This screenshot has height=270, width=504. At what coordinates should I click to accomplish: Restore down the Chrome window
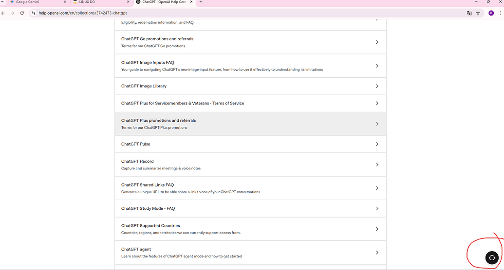coord(488,2)
